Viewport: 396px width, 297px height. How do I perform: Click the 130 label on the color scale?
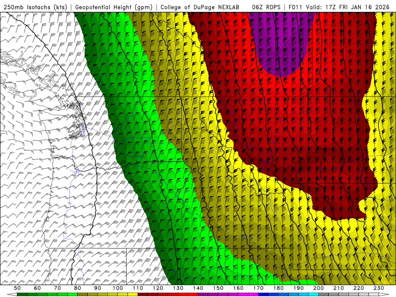(178, 288)
